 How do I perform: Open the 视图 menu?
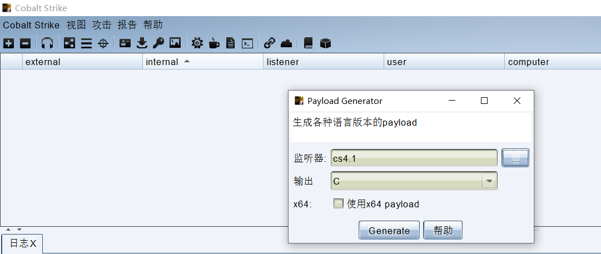(x=76, y=25)
